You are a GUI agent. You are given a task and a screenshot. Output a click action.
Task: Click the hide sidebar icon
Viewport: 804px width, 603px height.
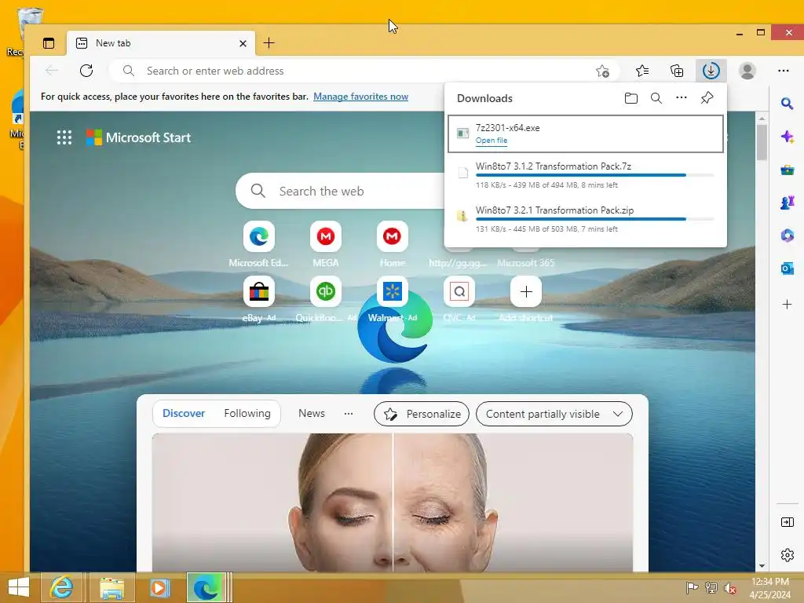[787, 522]
